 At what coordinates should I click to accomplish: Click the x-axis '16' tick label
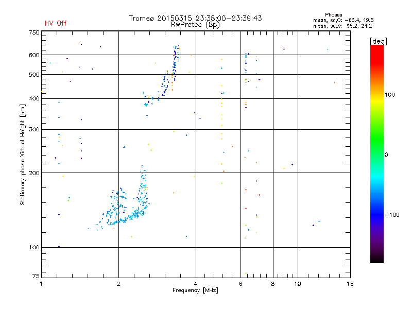350,284
